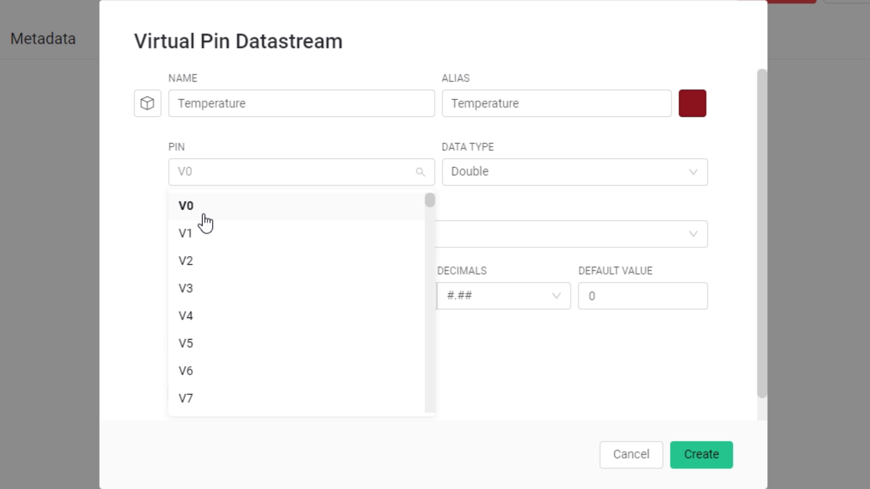
Task: Click into the Alias text field
Action: 556,103
